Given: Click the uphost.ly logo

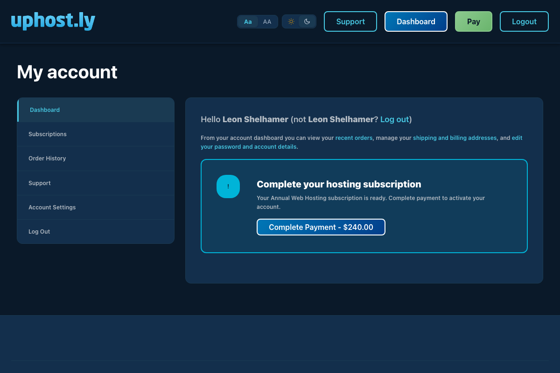Looking at the screenshot, I should click(x=52, y=21).
